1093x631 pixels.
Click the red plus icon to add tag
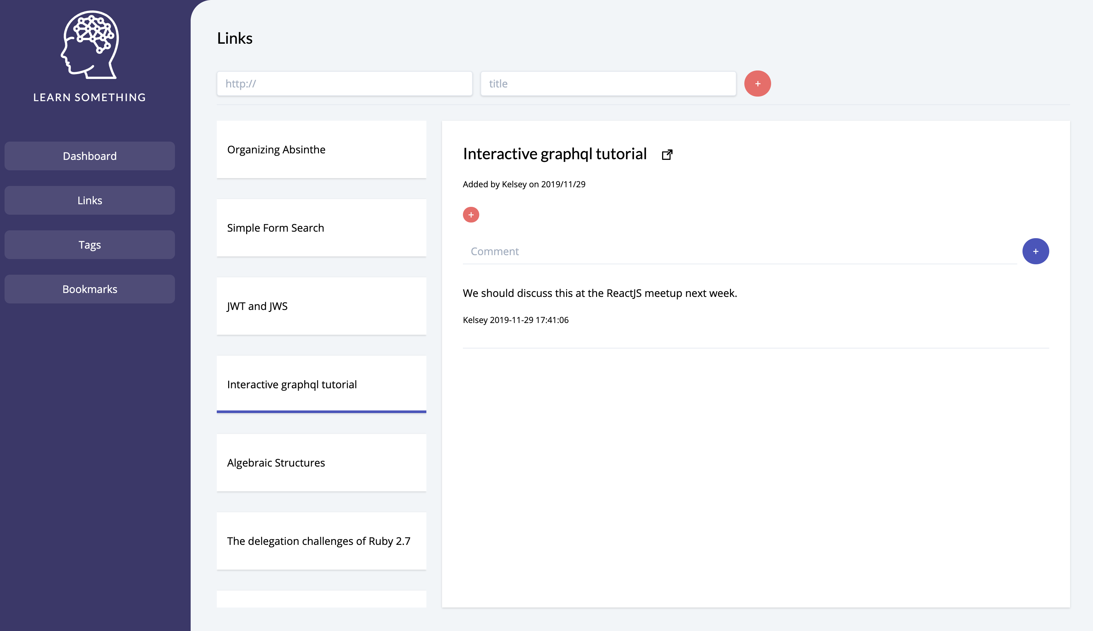(x=471, y=214)
